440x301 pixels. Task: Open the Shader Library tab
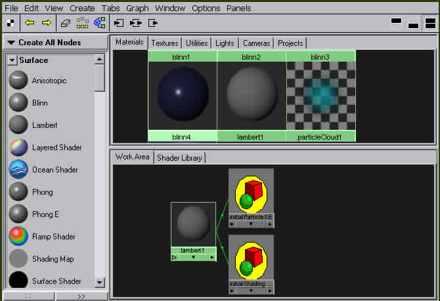click(x=179, y=157)
